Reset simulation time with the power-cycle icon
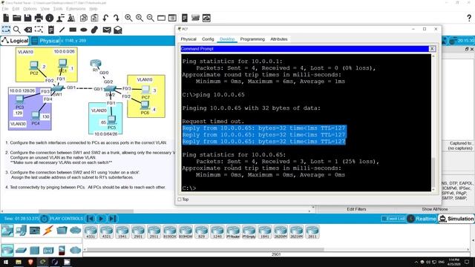The image size is (475, 267). (x=45, y=219)
